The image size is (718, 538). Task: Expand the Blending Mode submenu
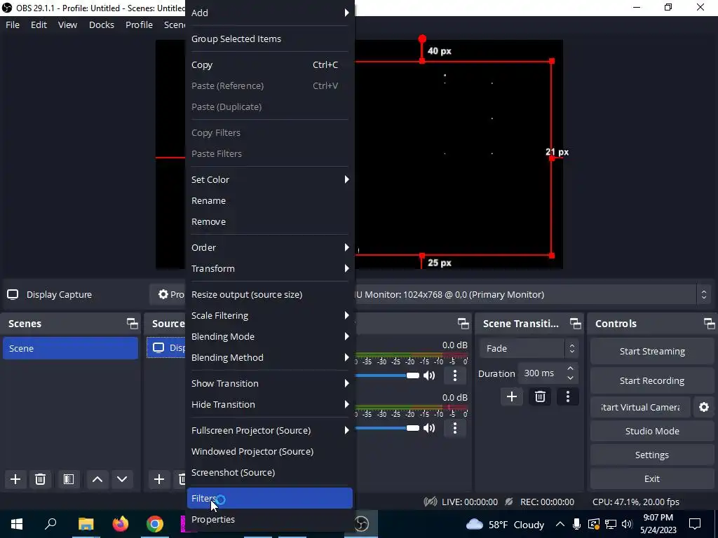point(270,337)
